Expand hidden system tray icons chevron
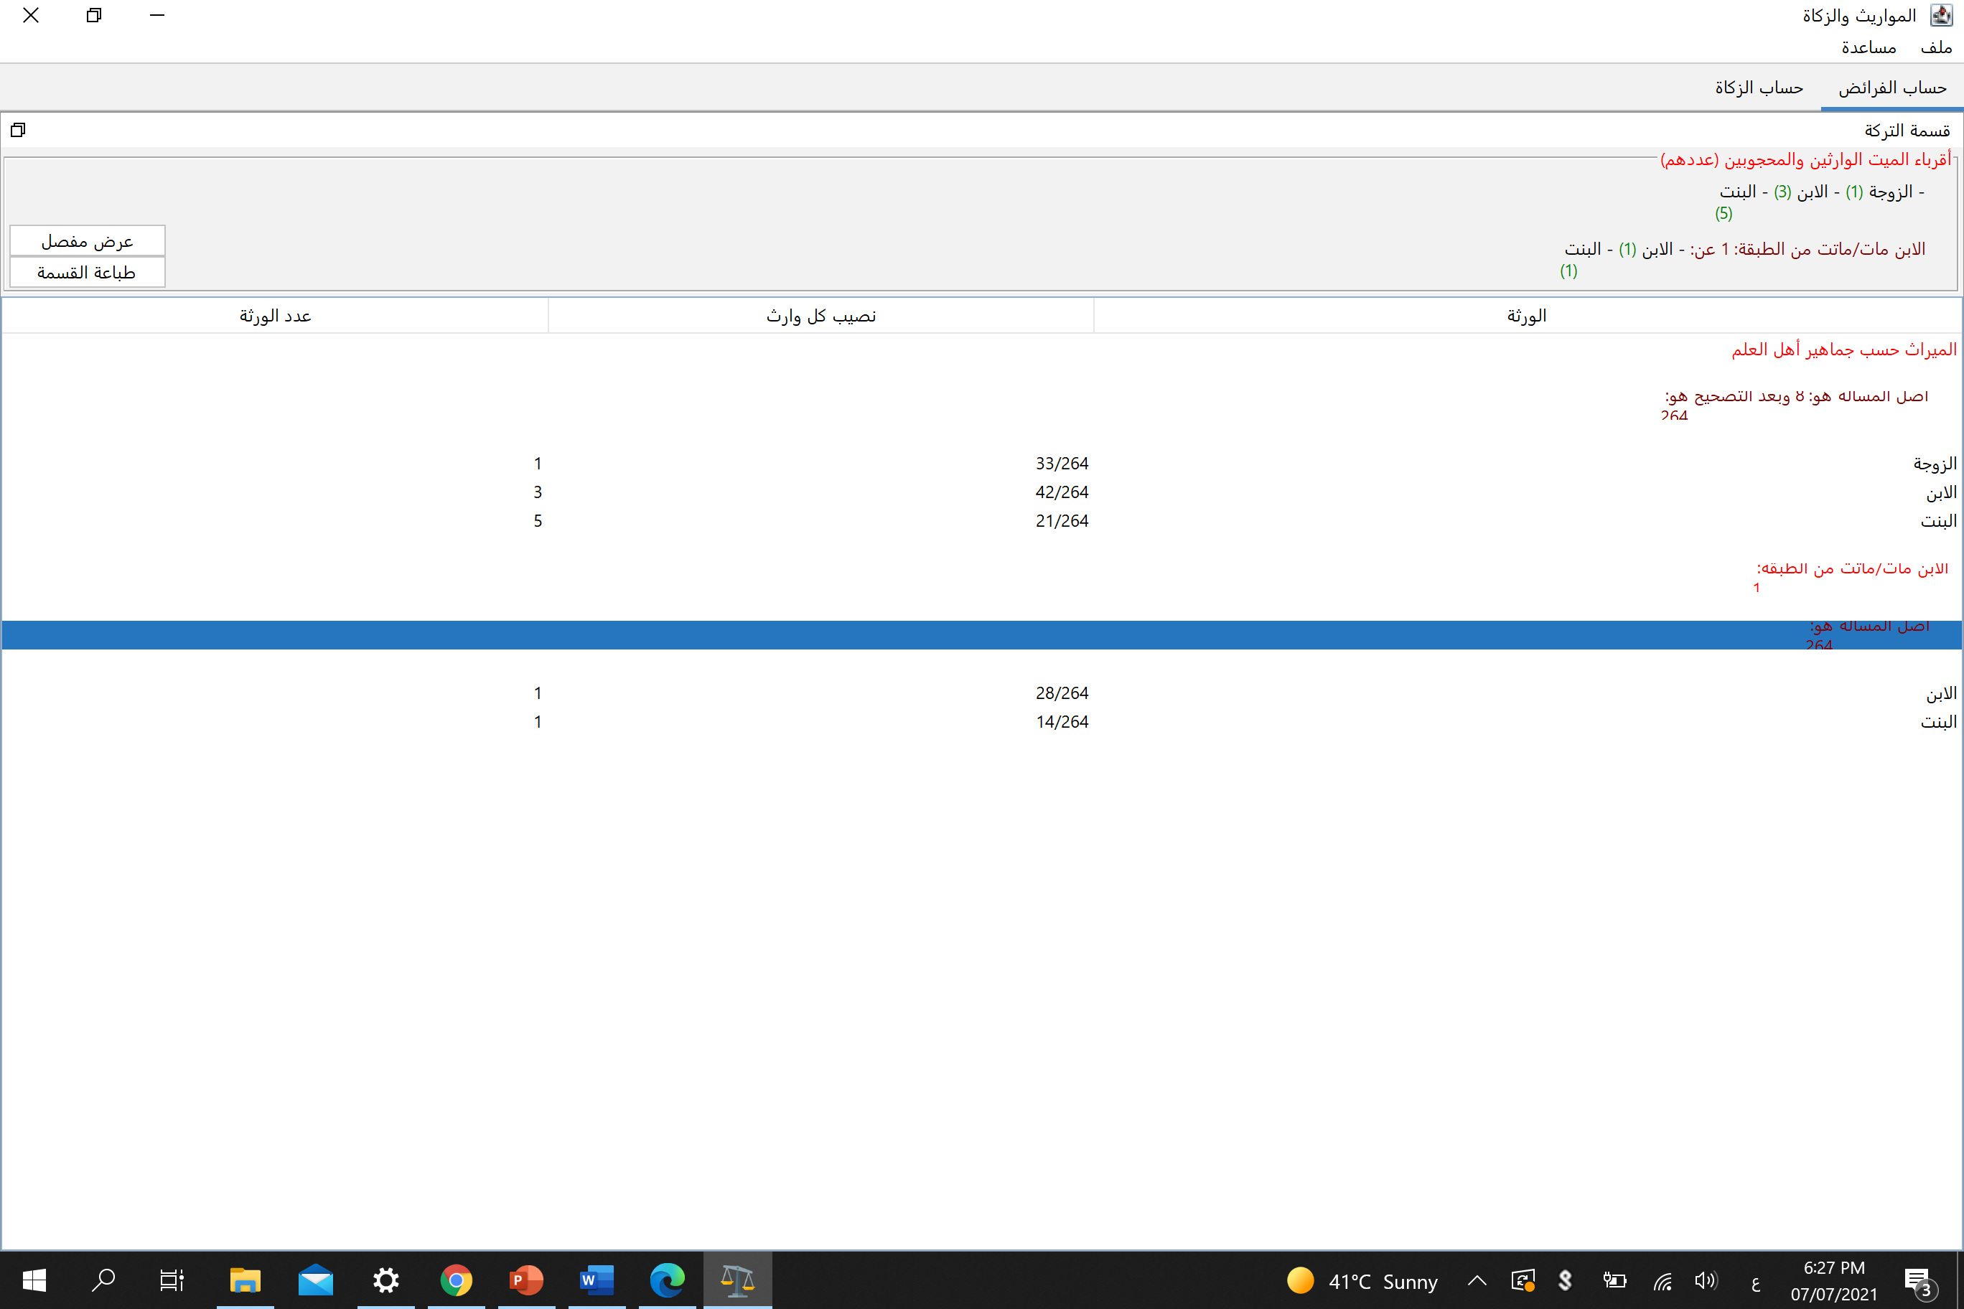This screenshot has width=1964, height=1309. point(1477,1280)
